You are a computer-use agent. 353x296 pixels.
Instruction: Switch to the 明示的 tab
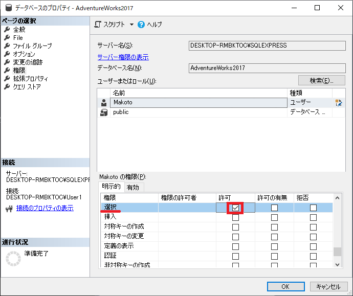pos(111,187)
